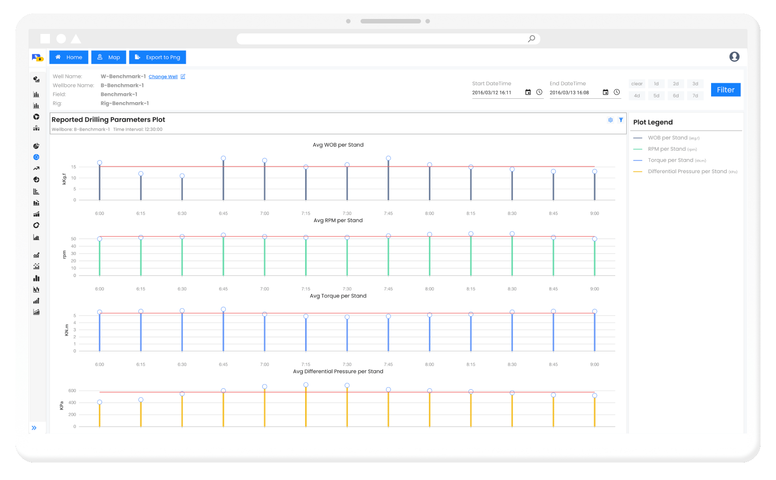Click the edit pencil icon beside Change Well
This screenshot has width=776, height=480.
point(183,76)
